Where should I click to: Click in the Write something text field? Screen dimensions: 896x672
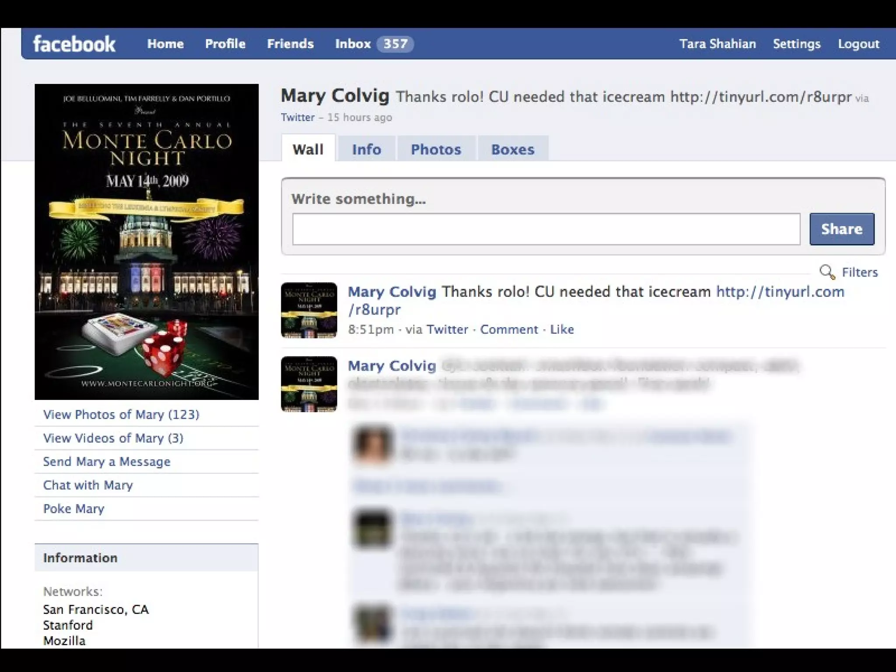coord(546,229)
